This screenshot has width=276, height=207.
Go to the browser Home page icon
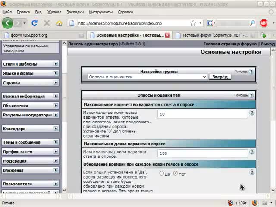click(x=59, y=23)
